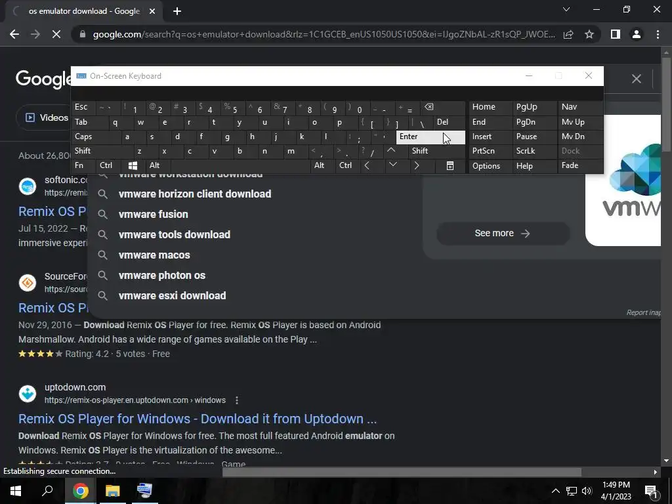Click the Google logo
The width and height of the screenshot is (672, 504).
point(43,79)
